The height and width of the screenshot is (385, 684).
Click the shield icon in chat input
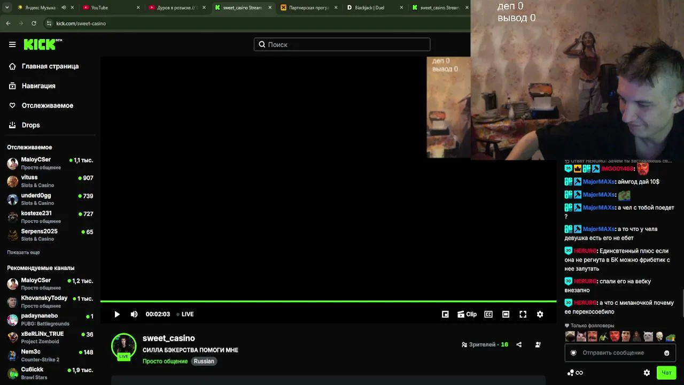click(573, 353)
